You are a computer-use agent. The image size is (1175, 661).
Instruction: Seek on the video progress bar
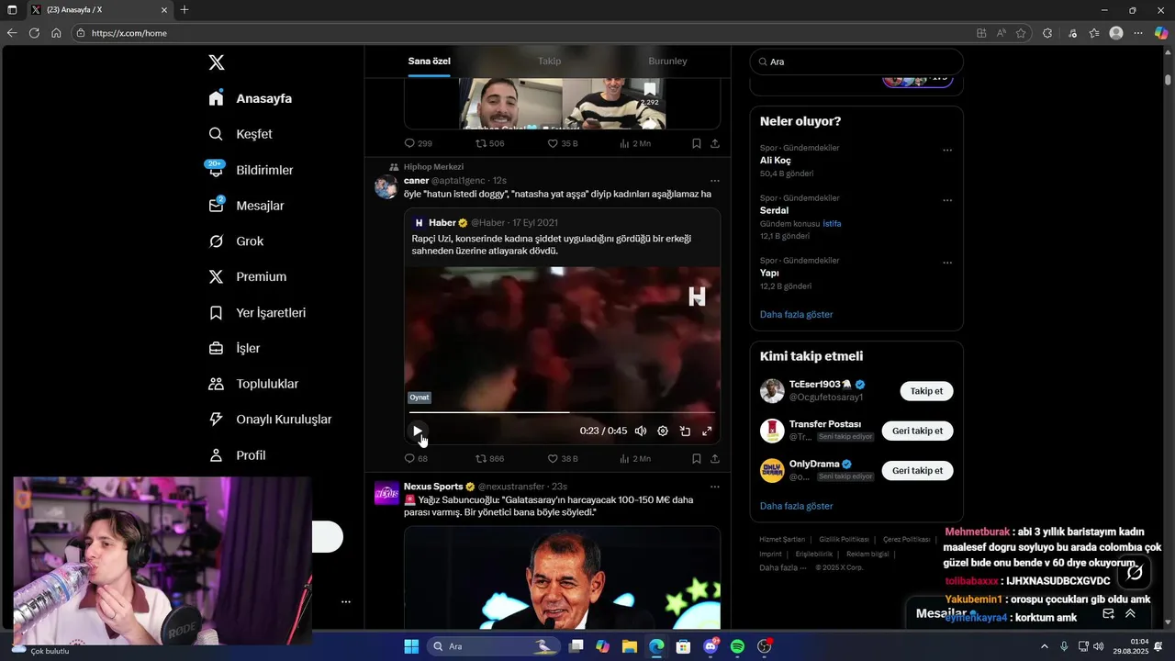(562, 412)
